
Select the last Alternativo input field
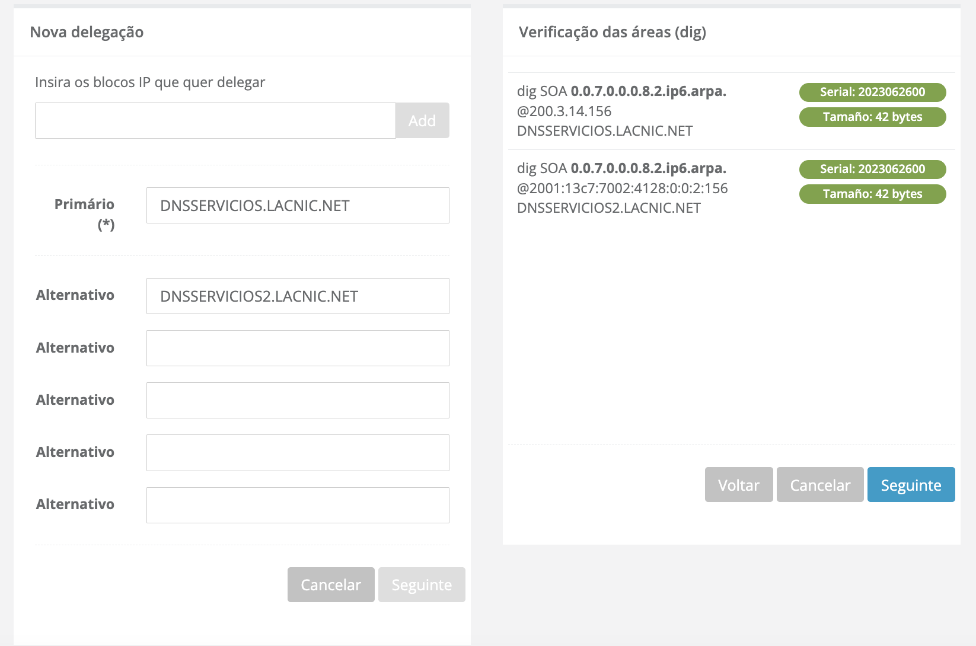(298, 505)
